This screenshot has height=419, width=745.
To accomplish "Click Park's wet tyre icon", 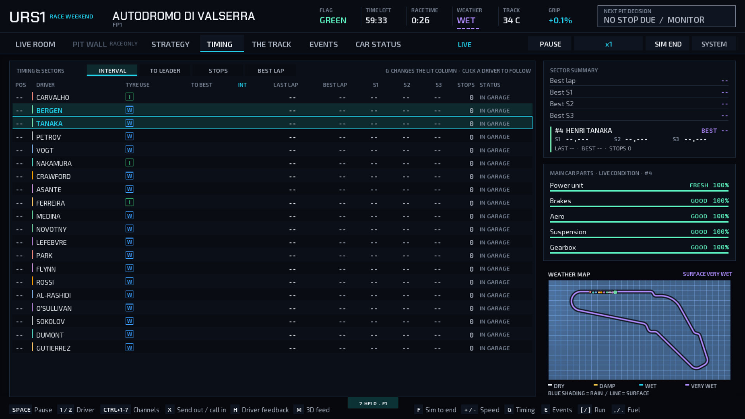I will click(x=130, y=255).
